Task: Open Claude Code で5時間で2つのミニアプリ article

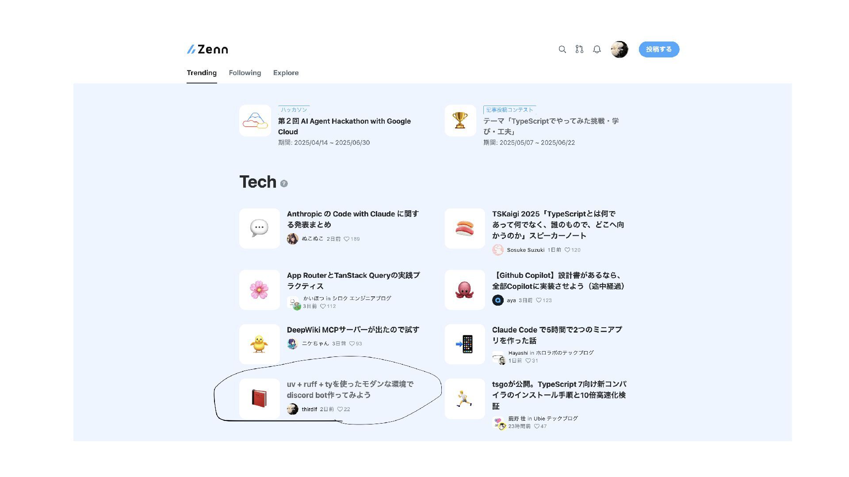Action: tap(557, 335)
